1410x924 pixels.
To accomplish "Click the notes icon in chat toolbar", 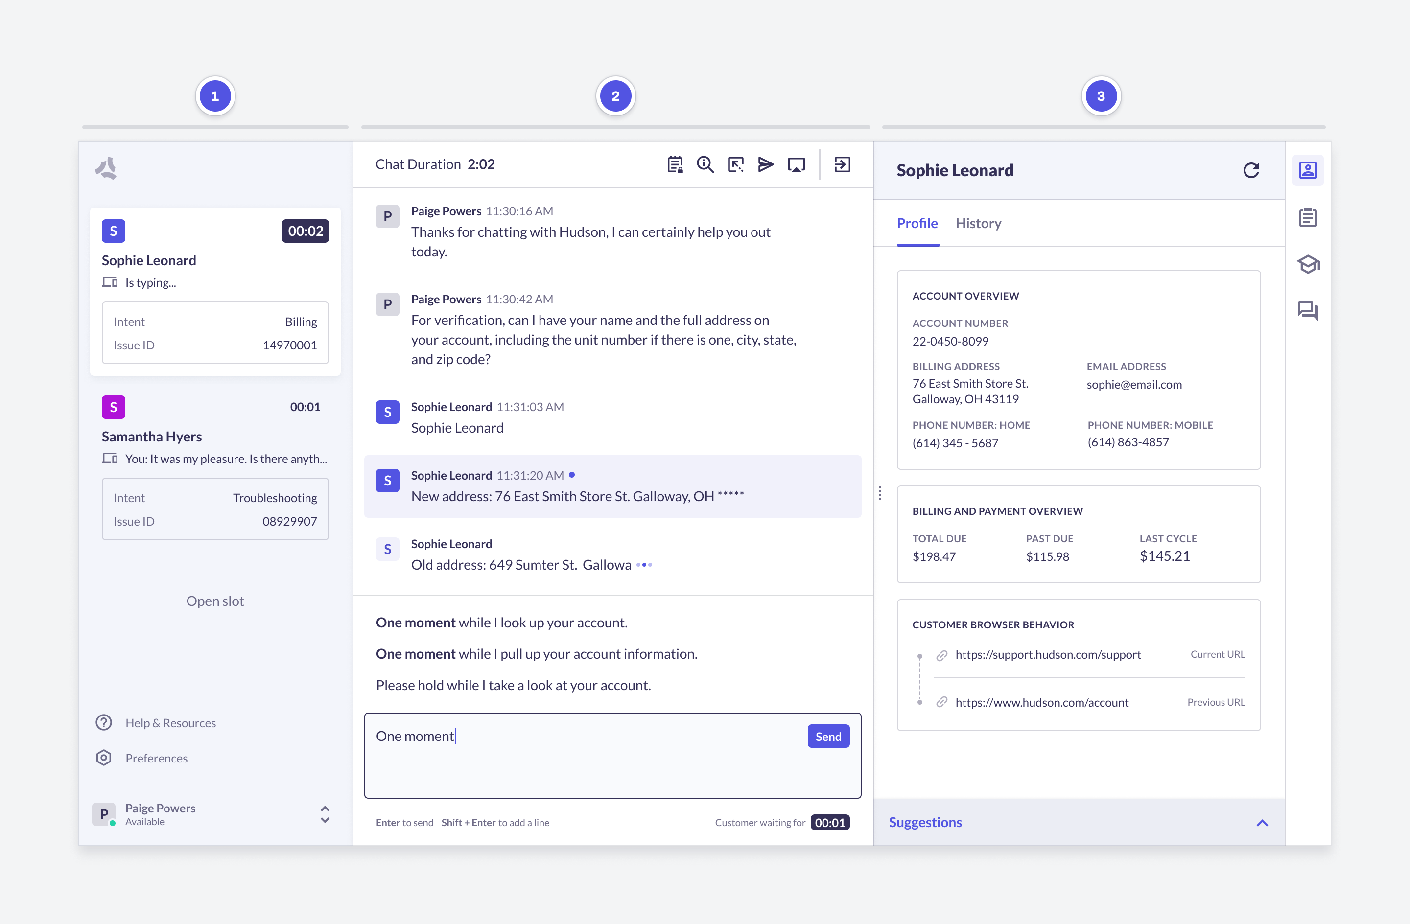I will [x=675, y=164].
